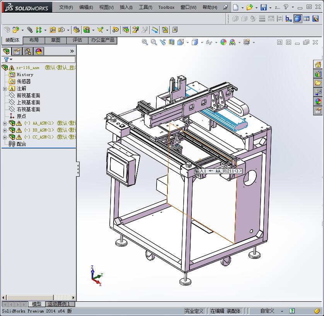Click into feature tree filter field

click(43, 59)
